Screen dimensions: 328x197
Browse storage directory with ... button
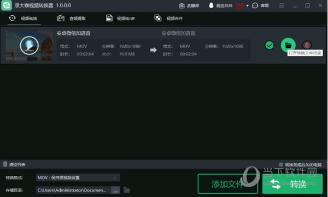pyautogui.click(x=115, y=190)
